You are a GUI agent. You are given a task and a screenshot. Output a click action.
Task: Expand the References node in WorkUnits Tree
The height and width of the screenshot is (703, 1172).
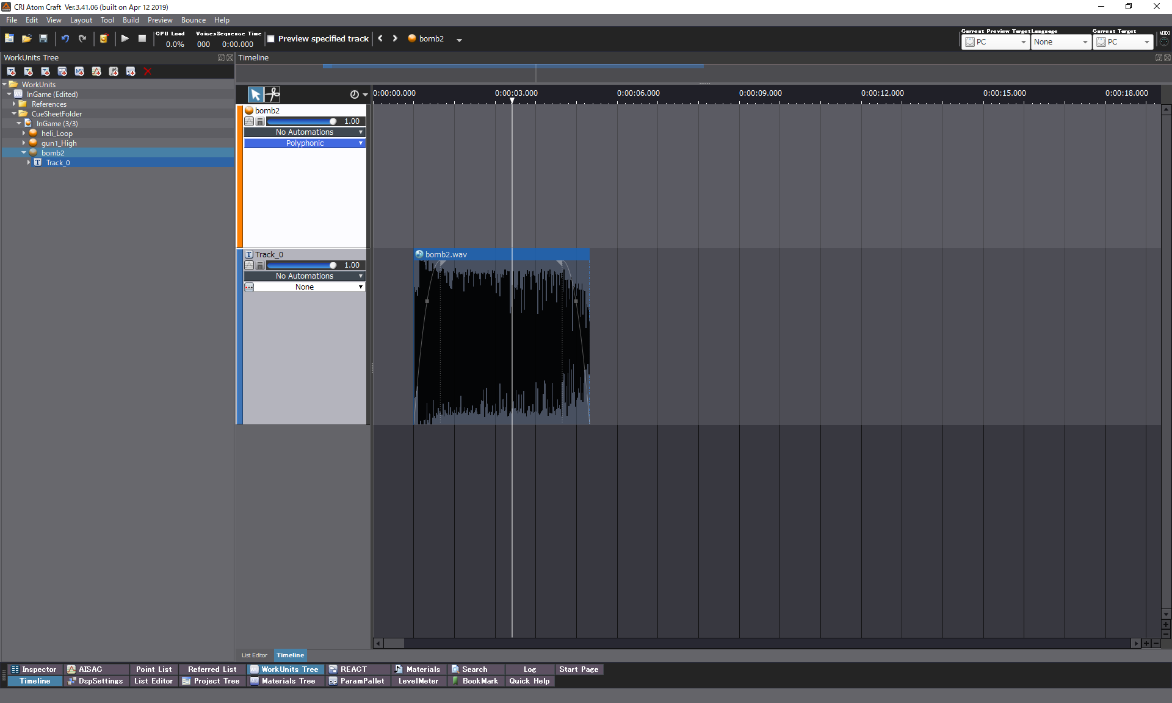tap(15, 104)
